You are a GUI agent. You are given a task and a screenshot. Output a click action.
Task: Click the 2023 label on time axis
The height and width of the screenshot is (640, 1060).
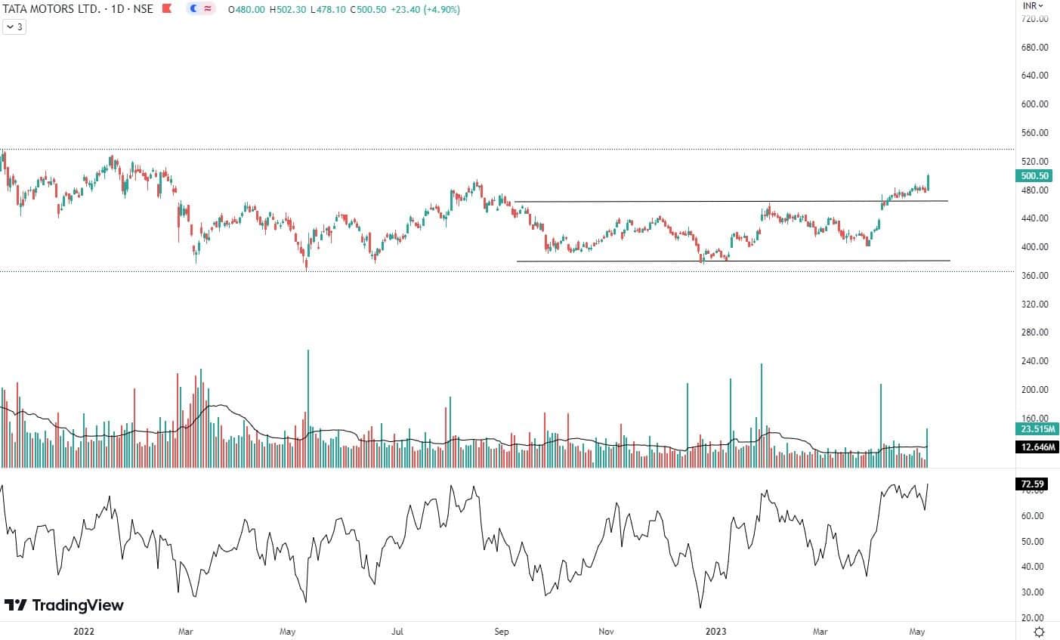click(x=715, y=631)
